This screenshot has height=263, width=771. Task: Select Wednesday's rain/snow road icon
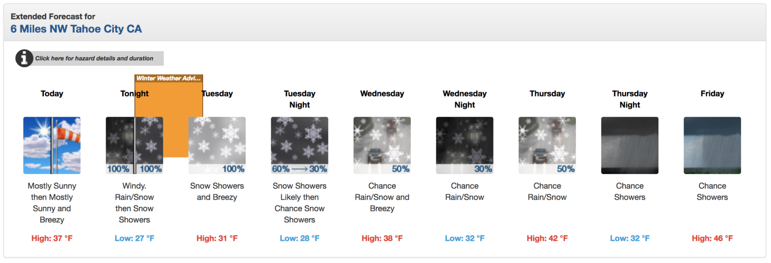click(x=382, y=145)
